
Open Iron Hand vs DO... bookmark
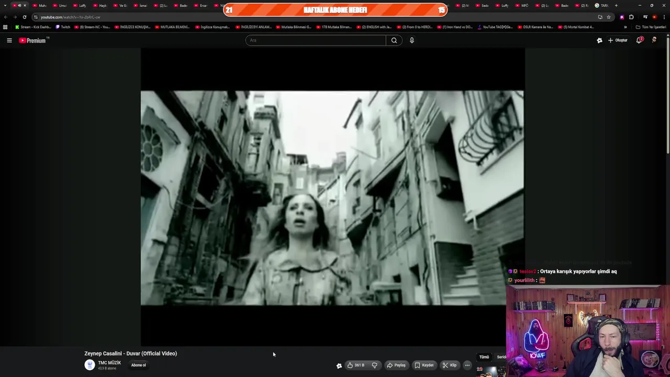[x=455, y=27]
